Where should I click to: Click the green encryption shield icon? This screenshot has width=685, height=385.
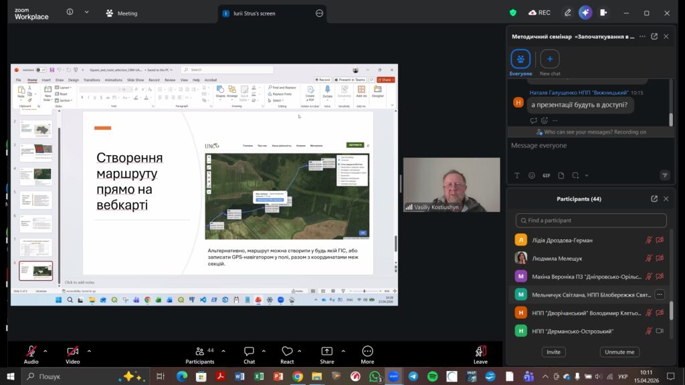click(x=513, y=13)
